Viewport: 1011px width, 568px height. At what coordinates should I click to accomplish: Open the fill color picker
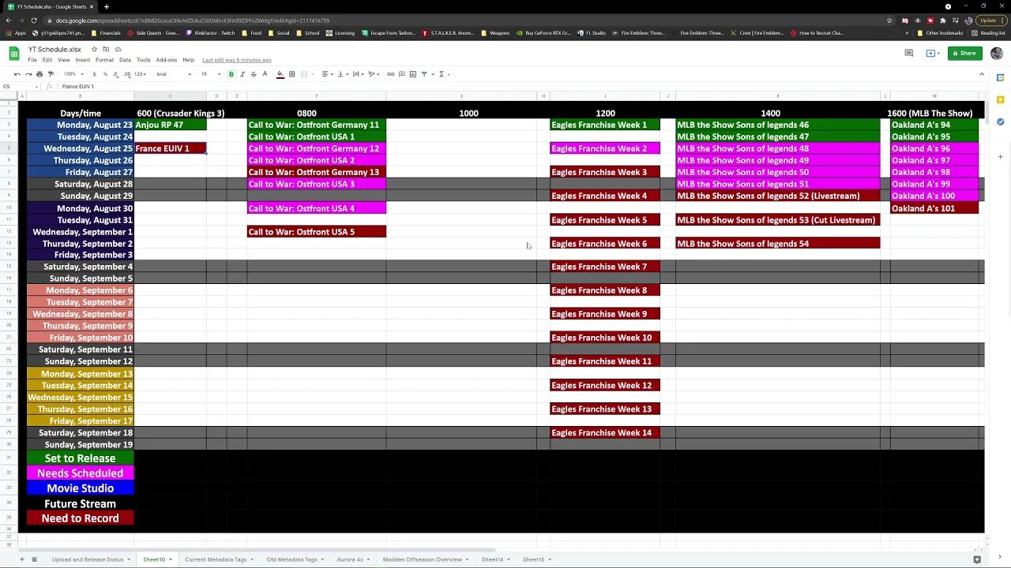[x=280, y=74]
